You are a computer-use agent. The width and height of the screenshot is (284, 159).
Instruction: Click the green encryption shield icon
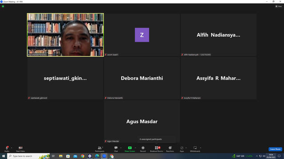click(x=3, y=6)
